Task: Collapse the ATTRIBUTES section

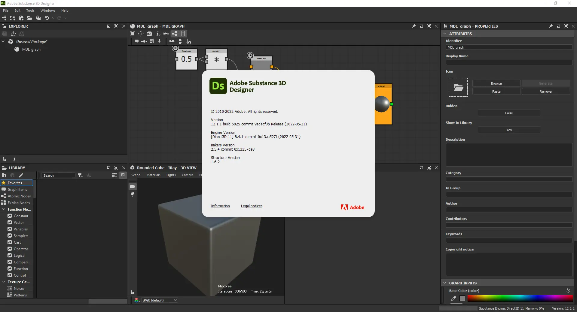Action: click(445, 34)
